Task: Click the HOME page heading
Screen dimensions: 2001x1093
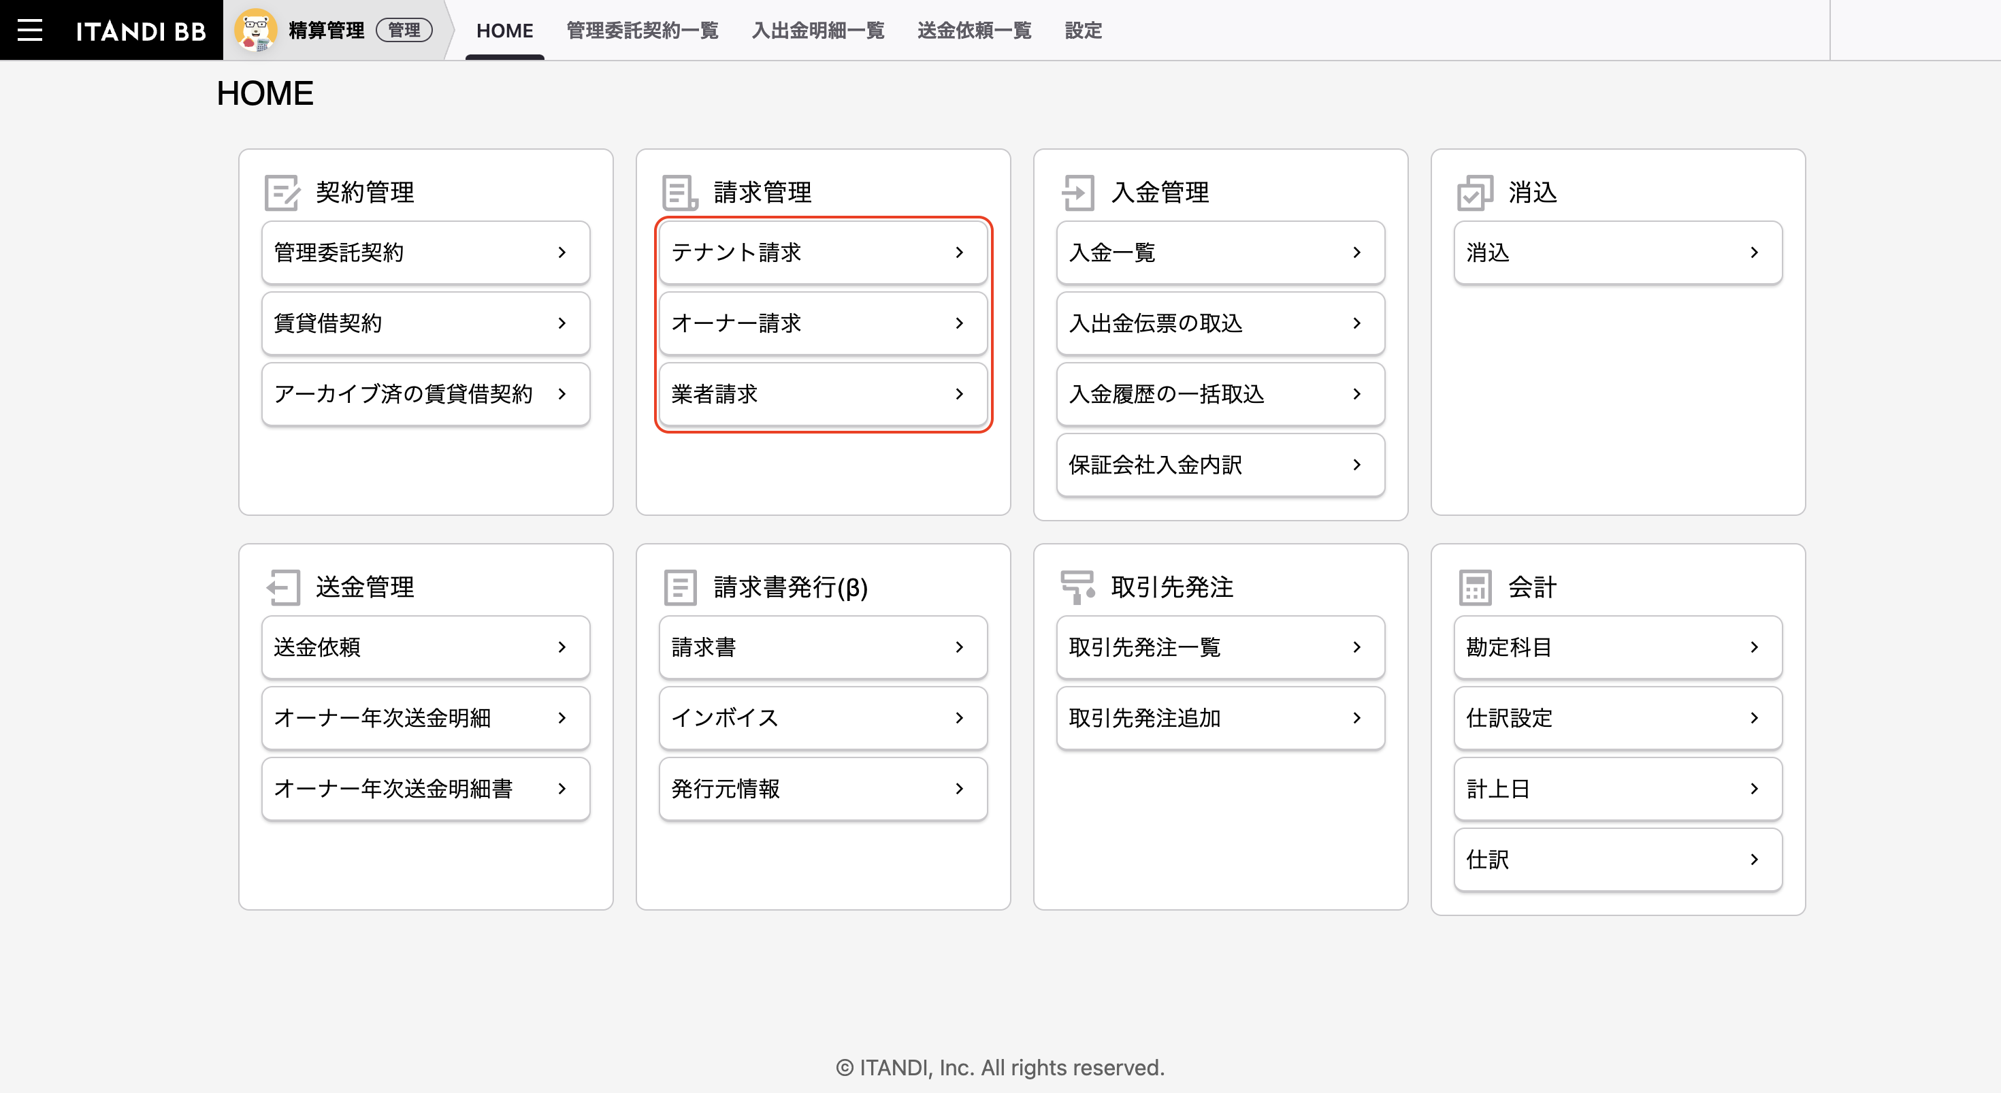Action: (265, 93)
